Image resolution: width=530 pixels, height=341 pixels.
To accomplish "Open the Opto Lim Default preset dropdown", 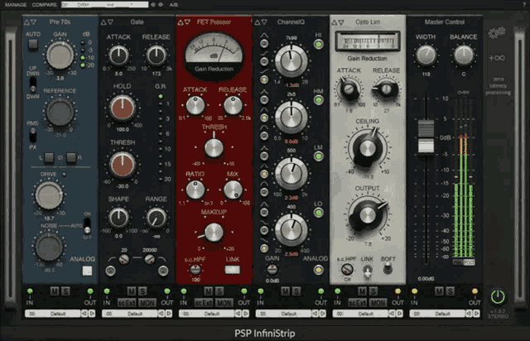I will (x=361, y=314).
